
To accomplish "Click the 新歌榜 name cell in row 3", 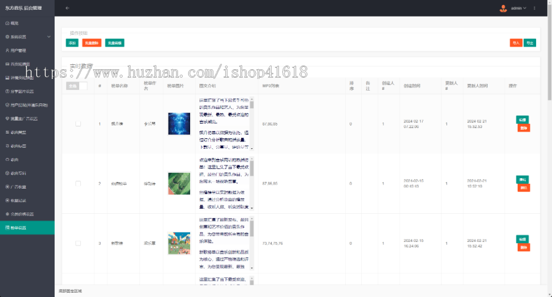I will tap(117, 243).
